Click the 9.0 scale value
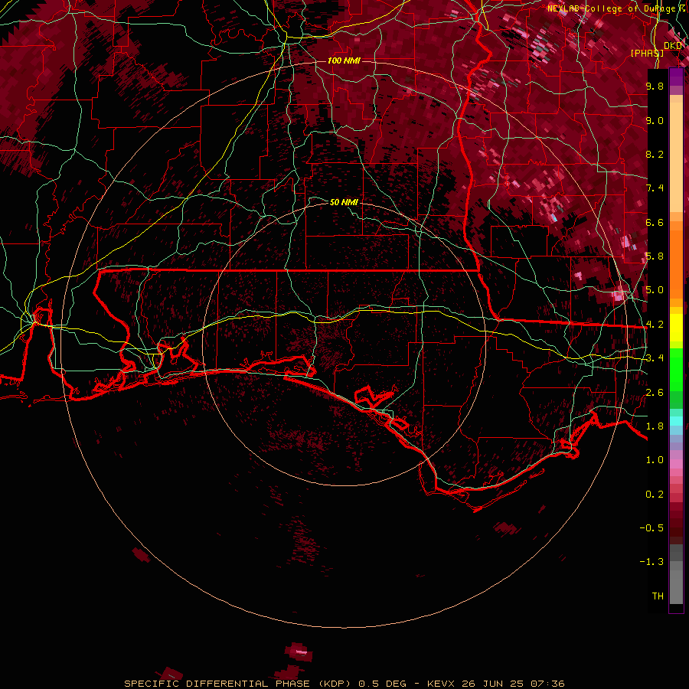Screen dimensions: 689x689 [x=655, y=120]
